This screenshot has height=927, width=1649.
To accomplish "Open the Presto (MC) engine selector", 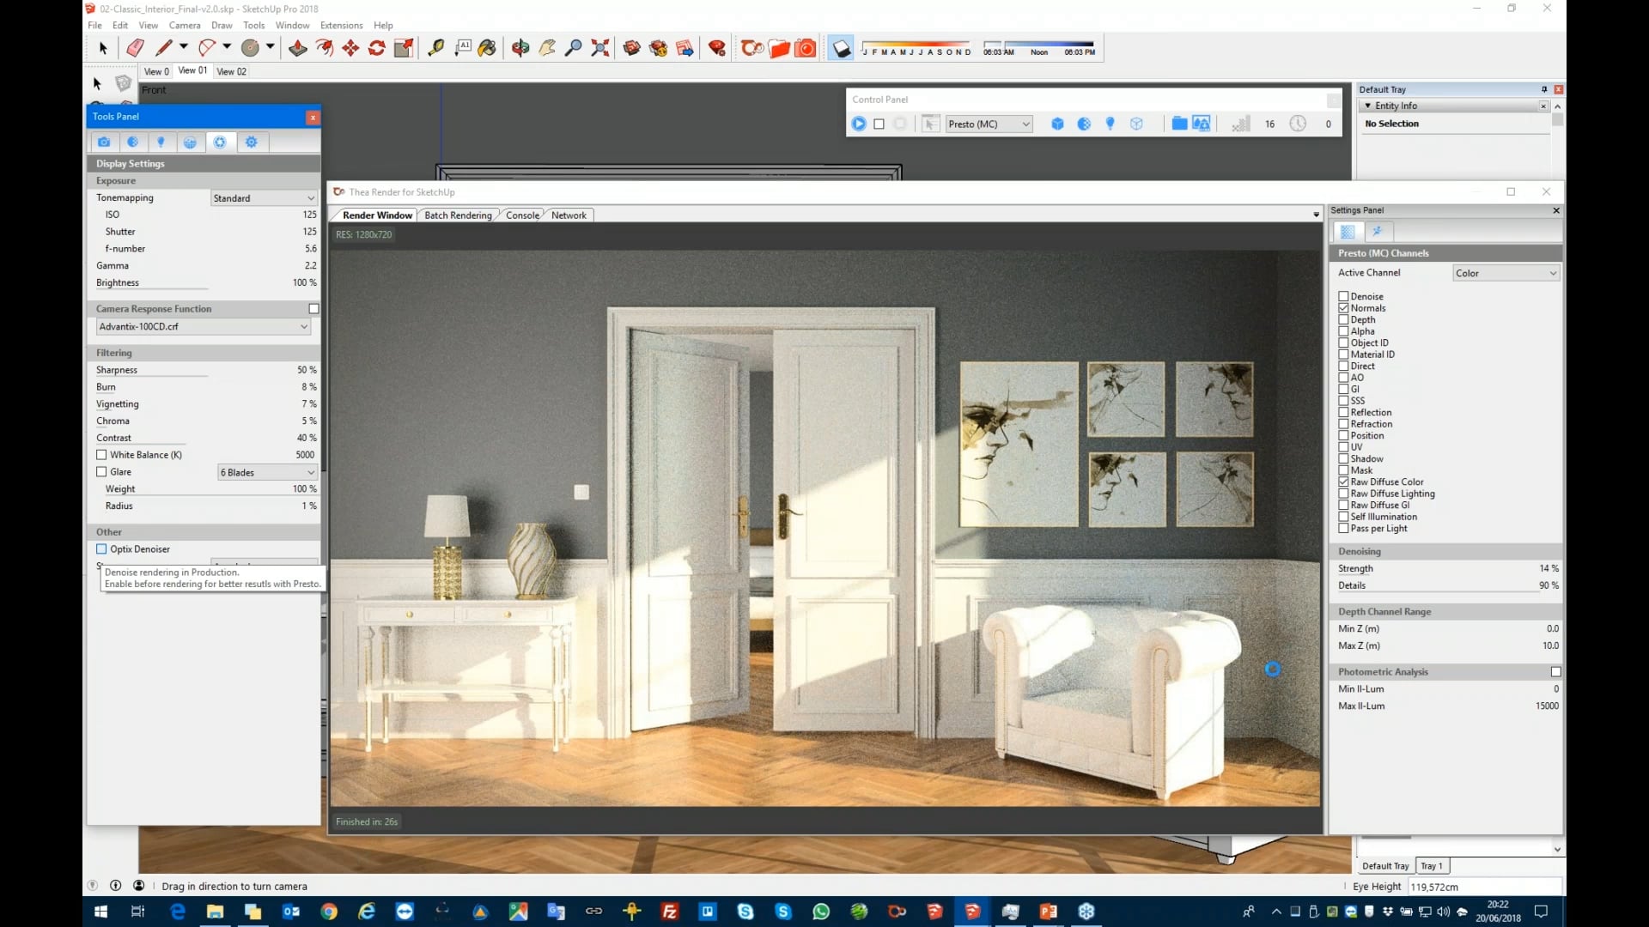I will click(x=989, y=124).
